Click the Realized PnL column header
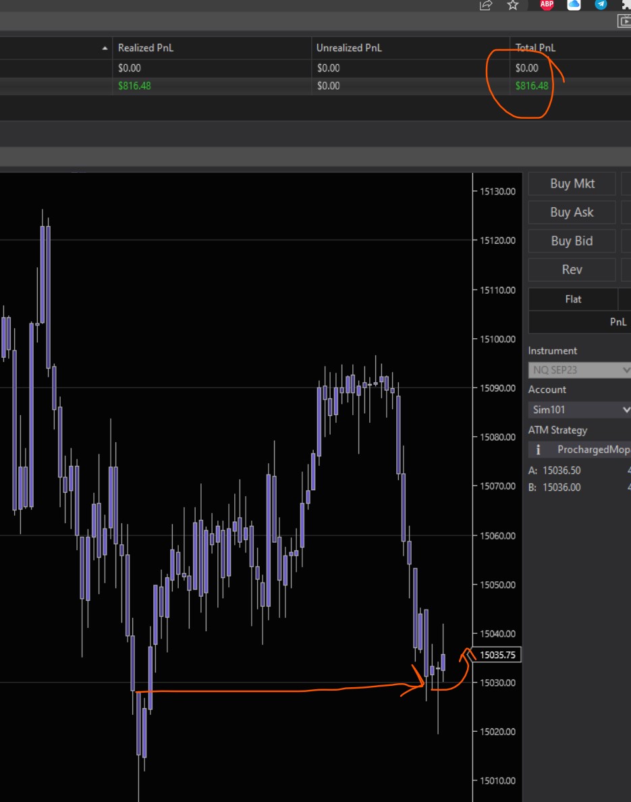631x802 pixels. pyautogui.click(x=146, y=47)
